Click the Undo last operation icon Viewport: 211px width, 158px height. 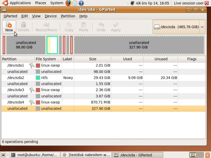coord(101,25)
